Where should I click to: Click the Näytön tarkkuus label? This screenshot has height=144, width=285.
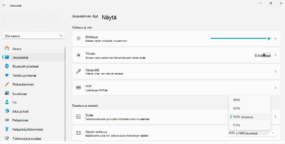pos(96,132)
